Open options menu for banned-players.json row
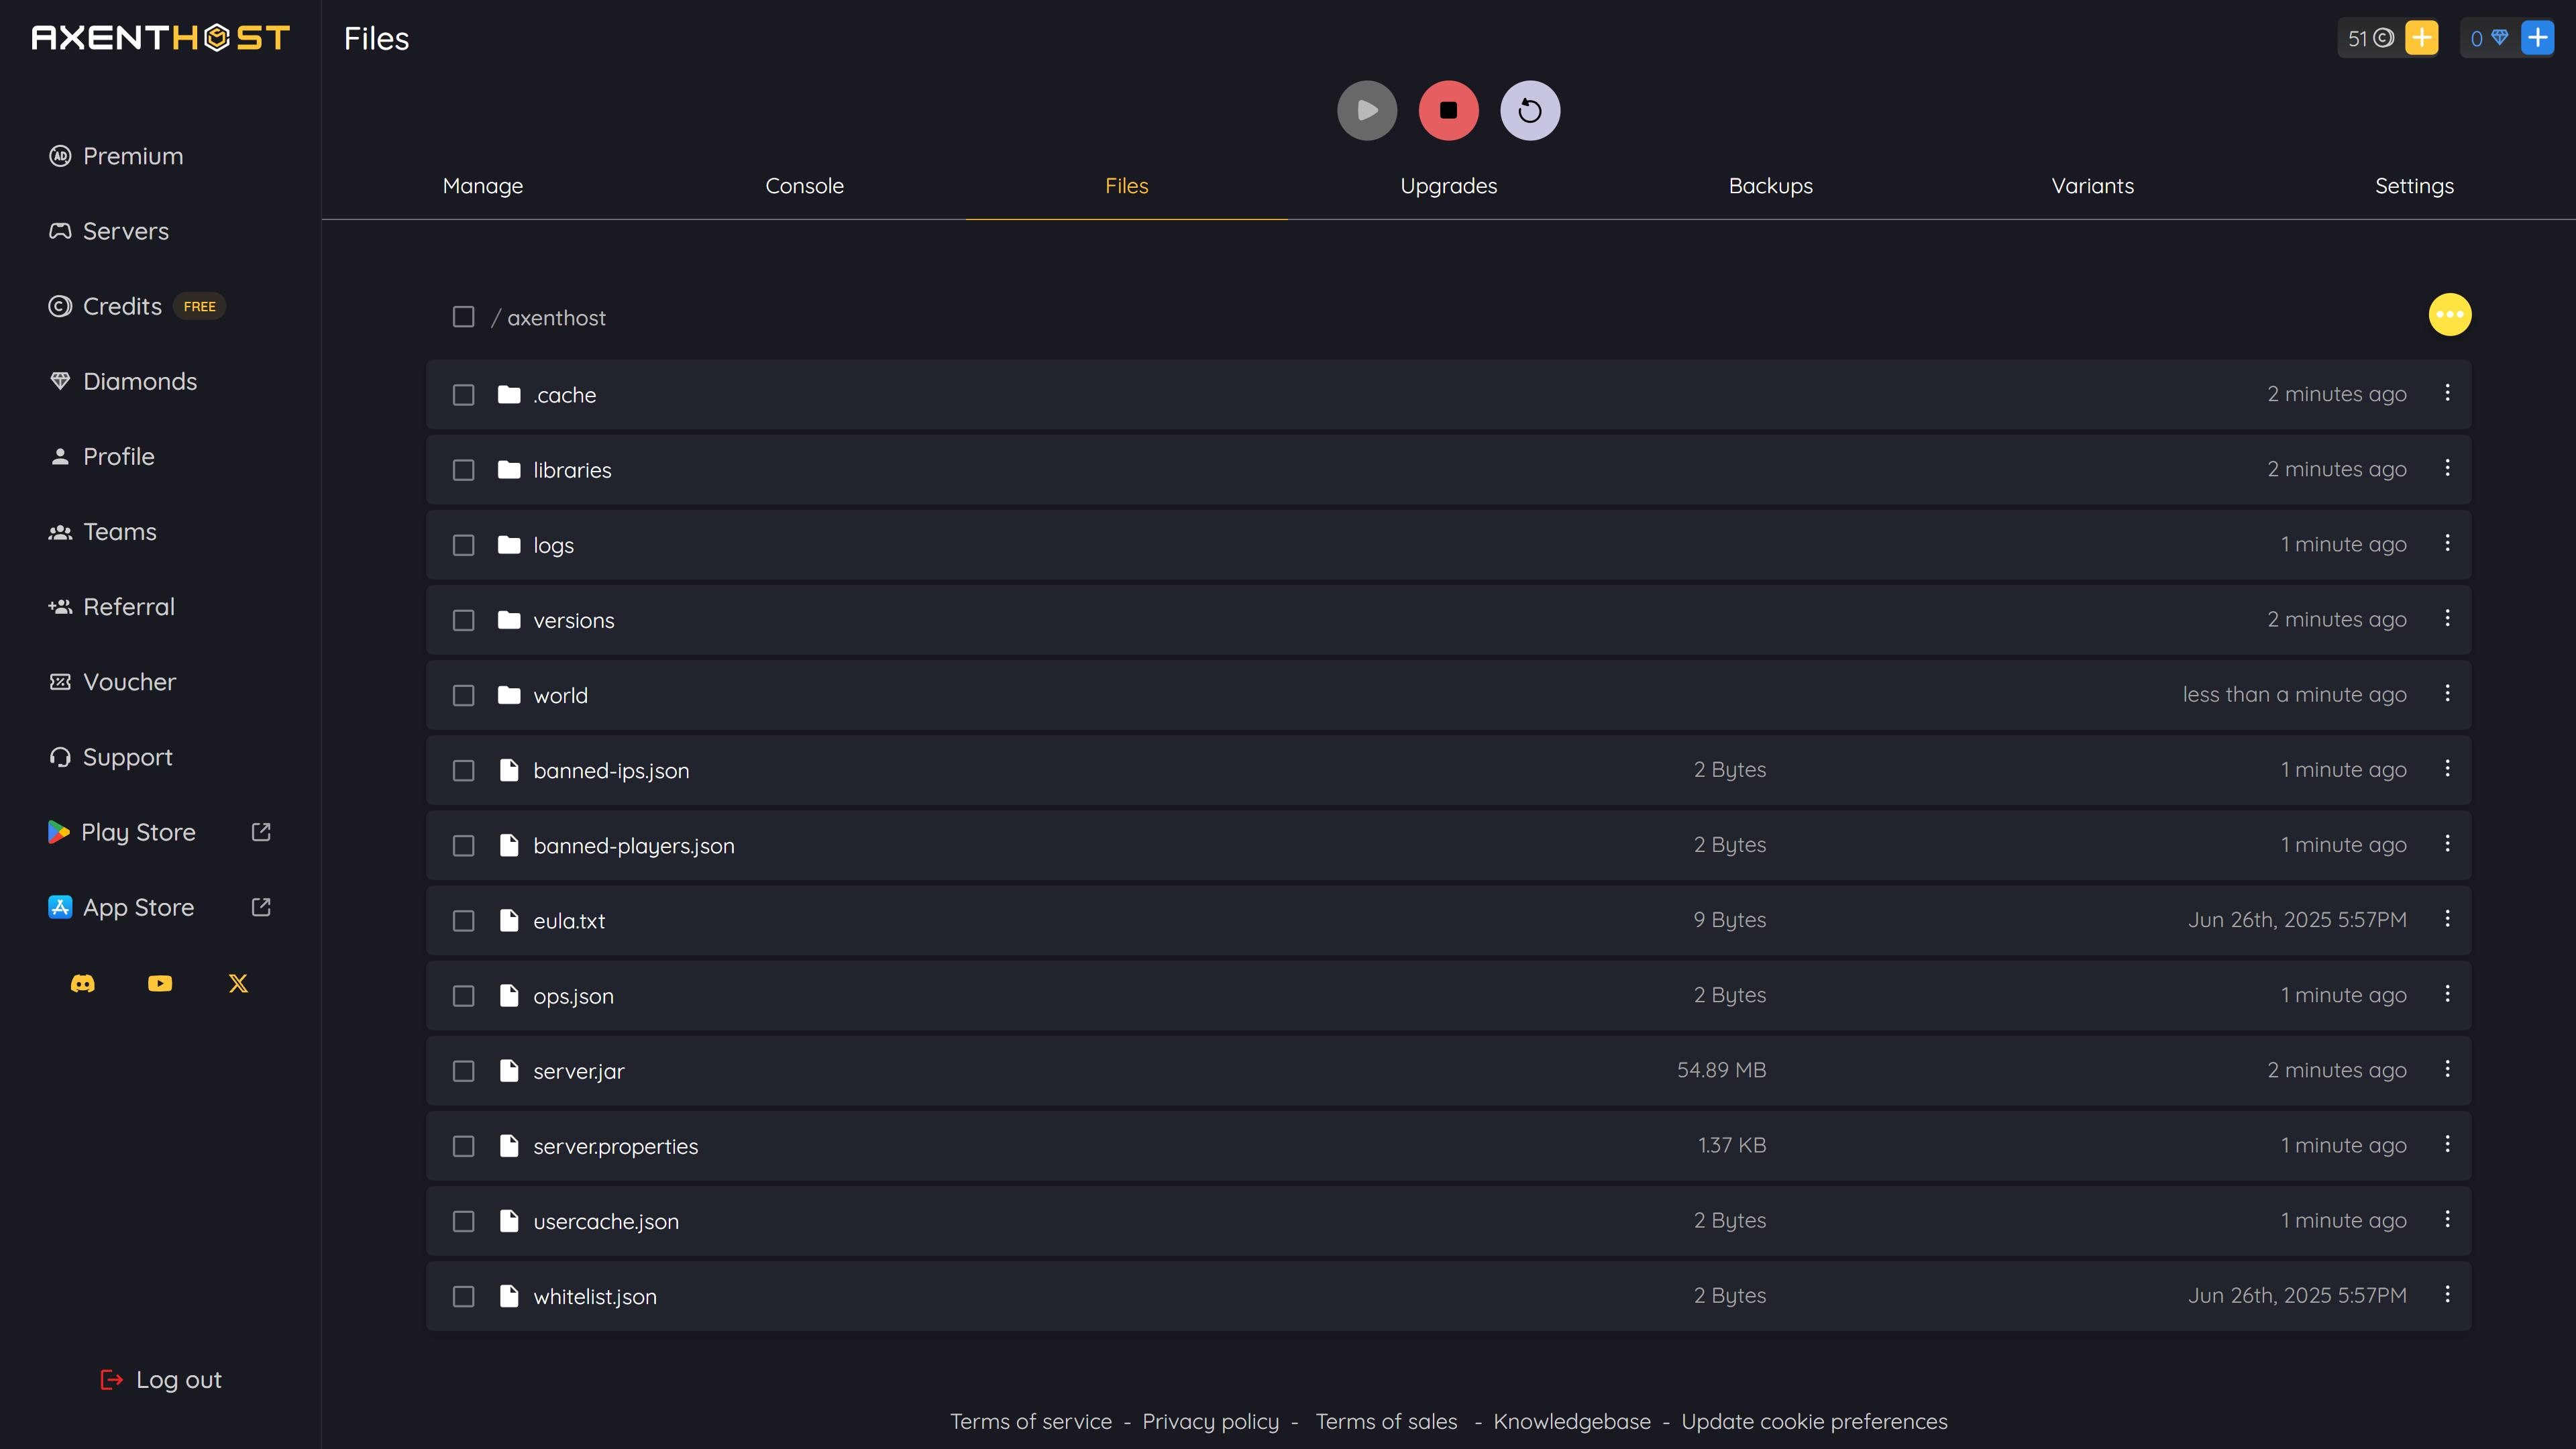This screenshot has height=1449, width=2576. coord(2447,844)
